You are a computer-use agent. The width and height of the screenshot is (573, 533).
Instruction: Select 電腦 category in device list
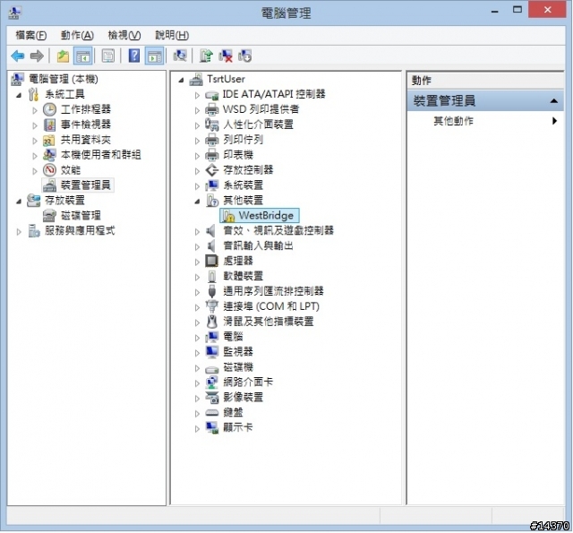pos(233,337)
